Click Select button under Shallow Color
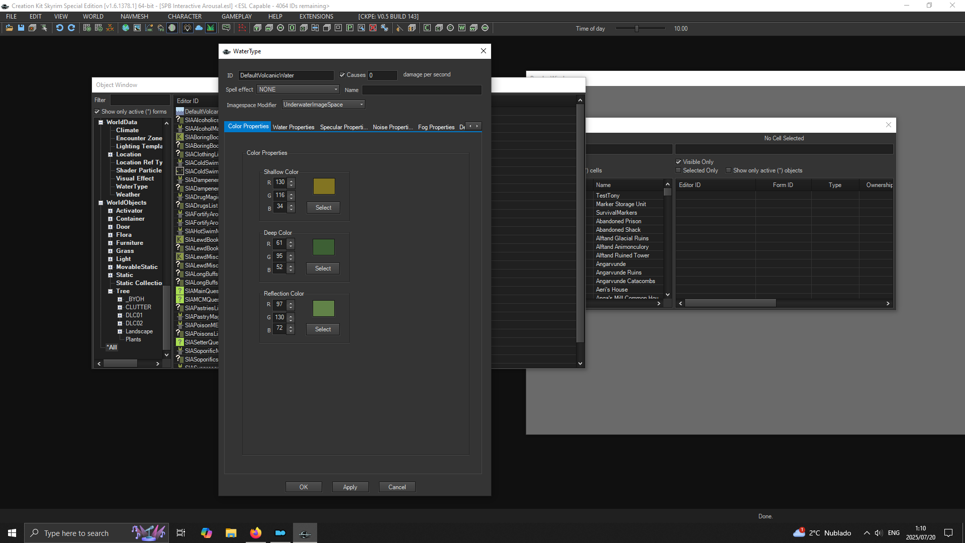This screenshot has width=965, height=543. (x=323, y=208)
